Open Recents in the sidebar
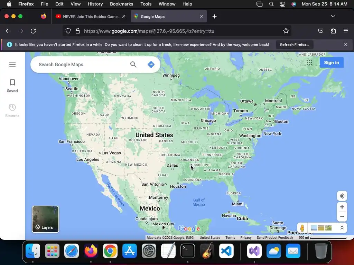This screenshot has width=354, height=265. tap(12, 111)
